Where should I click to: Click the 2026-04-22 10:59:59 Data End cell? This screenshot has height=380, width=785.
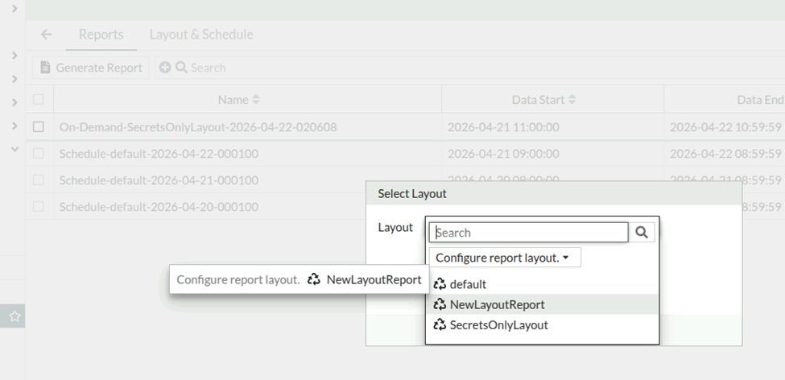coord(725,127)
